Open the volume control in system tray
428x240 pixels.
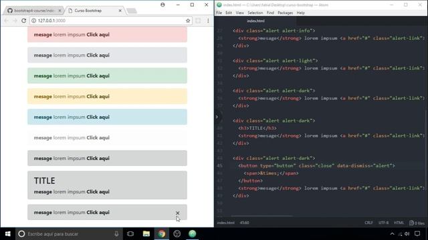pos(407,234)
